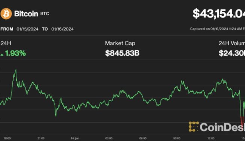The height and width of the screenshot is (141, 245).
Task: Click the green 24H change up-arrow
Action: pyautogui.click(x=2, y=55)
